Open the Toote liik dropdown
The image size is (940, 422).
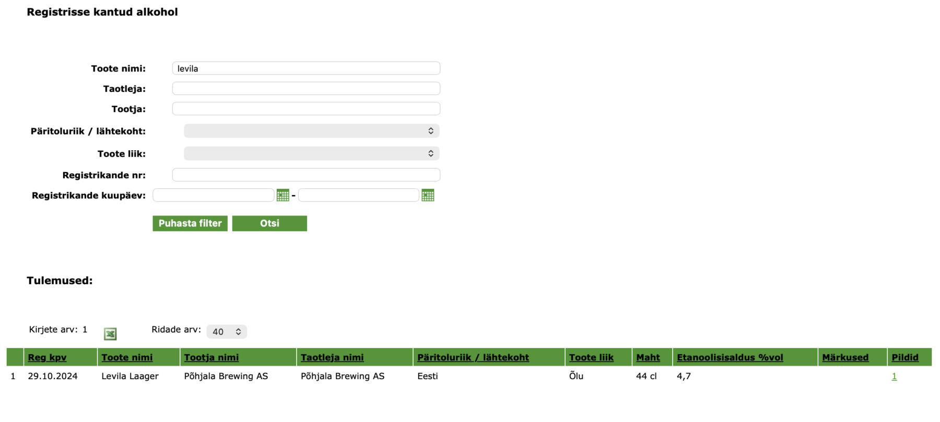[x=311, y=153]
